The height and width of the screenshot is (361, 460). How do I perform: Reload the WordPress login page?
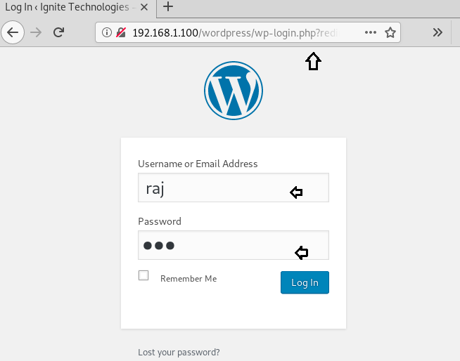click(x=59, y=32)
